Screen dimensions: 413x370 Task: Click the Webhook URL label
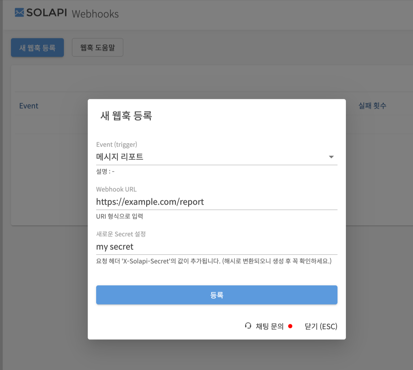[116, 189]
